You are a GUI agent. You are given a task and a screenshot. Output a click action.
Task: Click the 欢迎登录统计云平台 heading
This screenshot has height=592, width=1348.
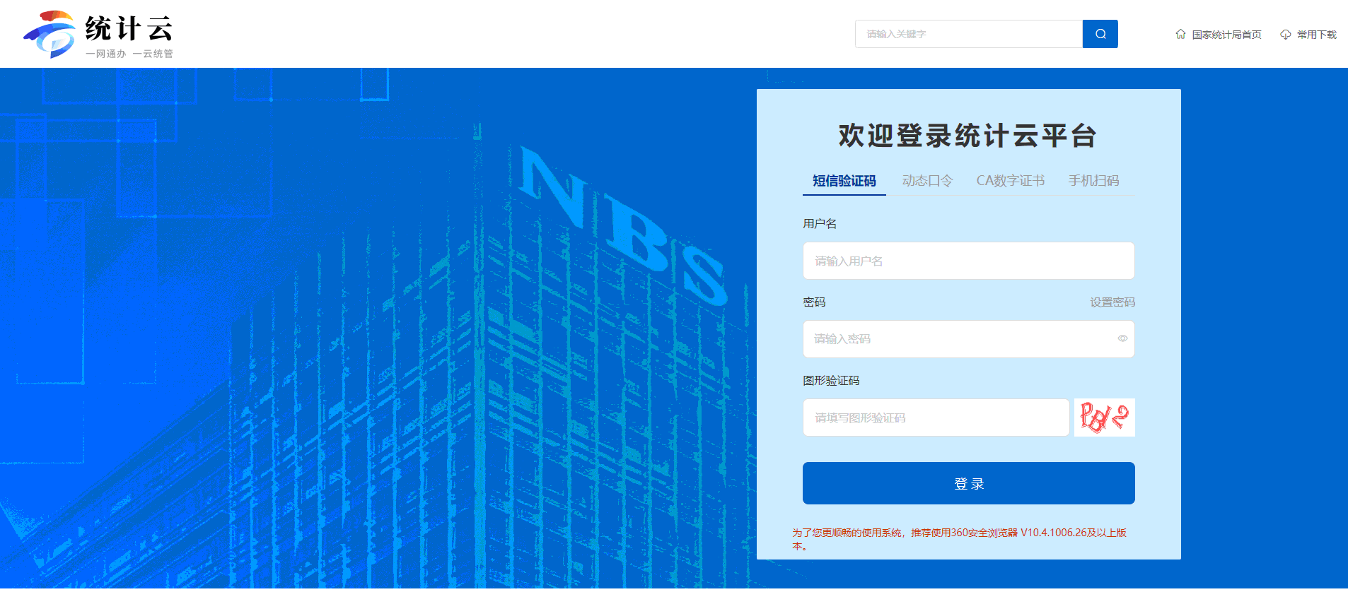pos(968,136)
